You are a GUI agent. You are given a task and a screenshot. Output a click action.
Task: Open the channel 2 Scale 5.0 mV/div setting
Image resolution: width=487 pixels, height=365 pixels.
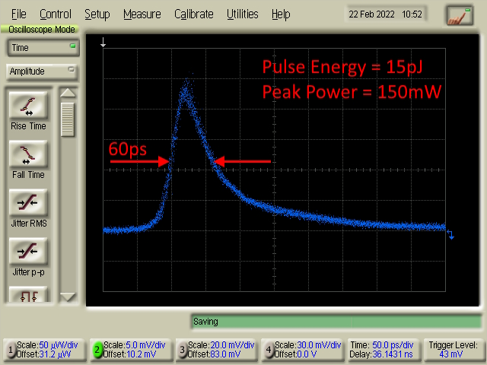tap(134, 345)
